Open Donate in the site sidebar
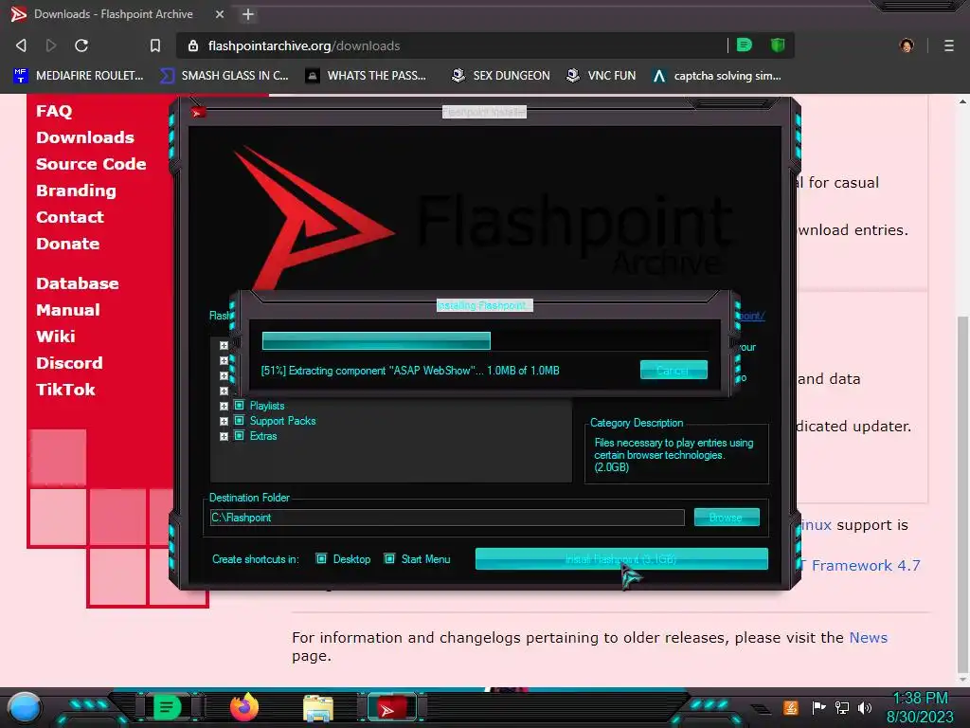Viewport: 970px width, 728px height. click(67, 244)
